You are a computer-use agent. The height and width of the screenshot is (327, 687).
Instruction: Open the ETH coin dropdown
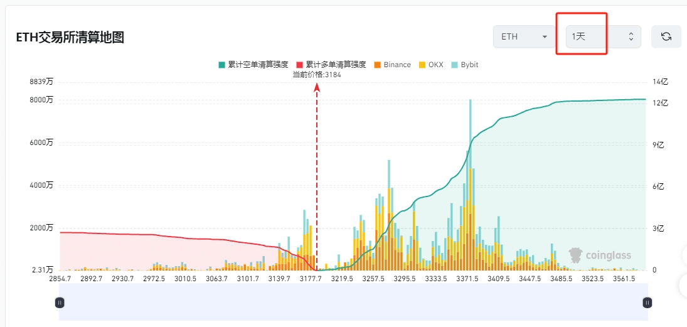525,37
